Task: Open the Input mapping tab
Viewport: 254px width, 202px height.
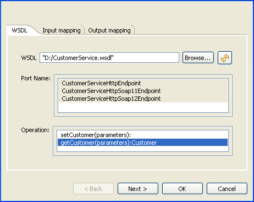Action: point(62,30)
